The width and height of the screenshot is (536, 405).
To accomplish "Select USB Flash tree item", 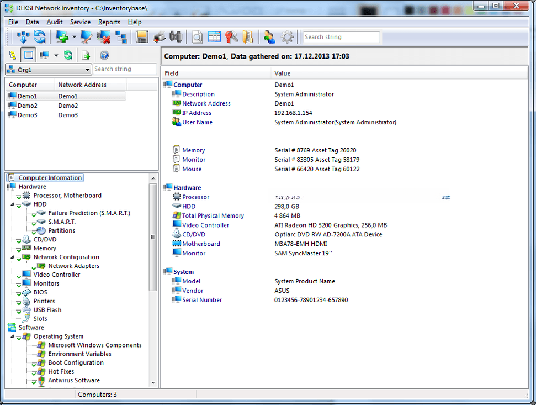I will click(x=47, y=310).
